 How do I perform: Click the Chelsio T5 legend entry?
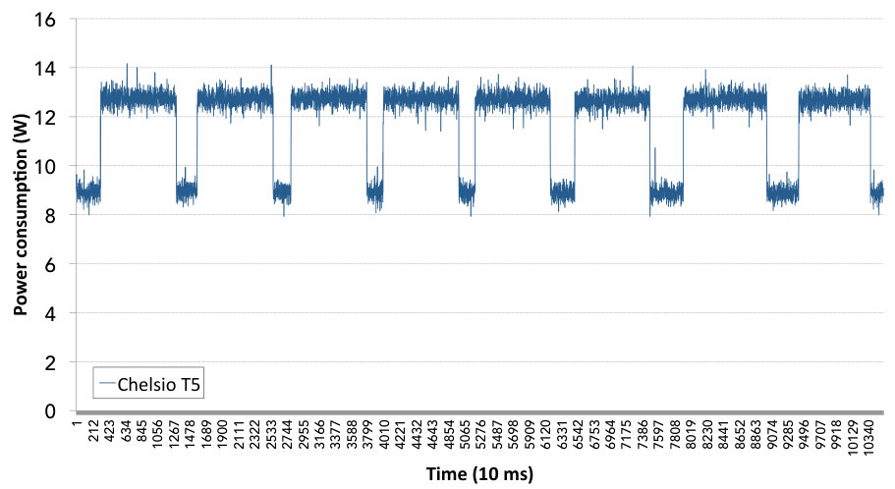point(148,383)
